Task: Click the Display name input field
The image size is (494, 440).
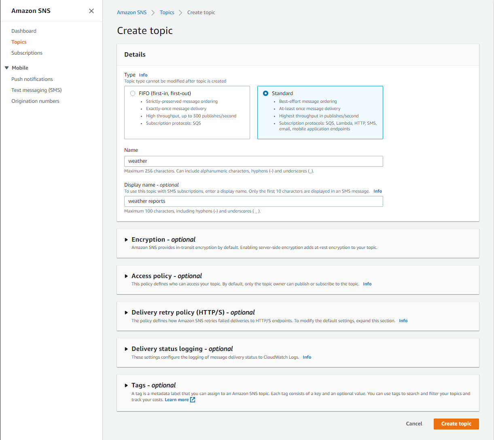Action: coord(253,201)
